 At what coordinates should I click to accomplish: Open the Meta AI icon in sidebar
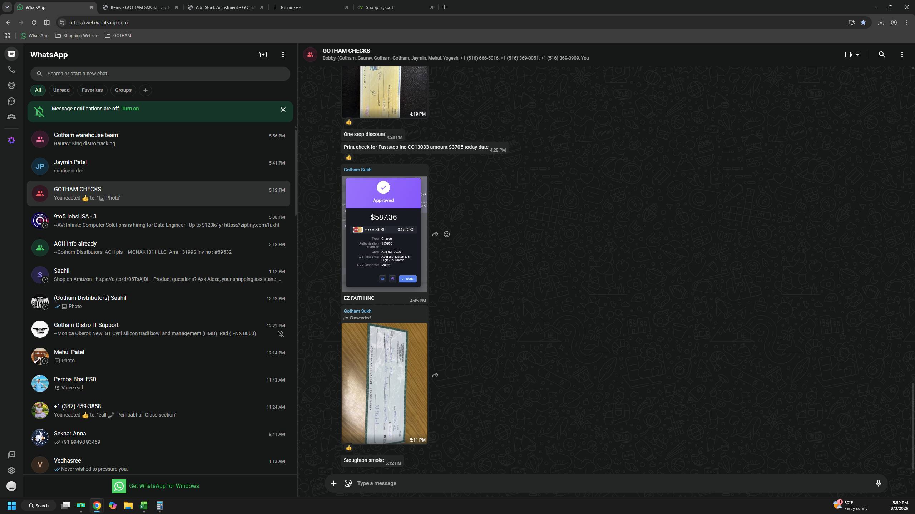click(11, 140)
